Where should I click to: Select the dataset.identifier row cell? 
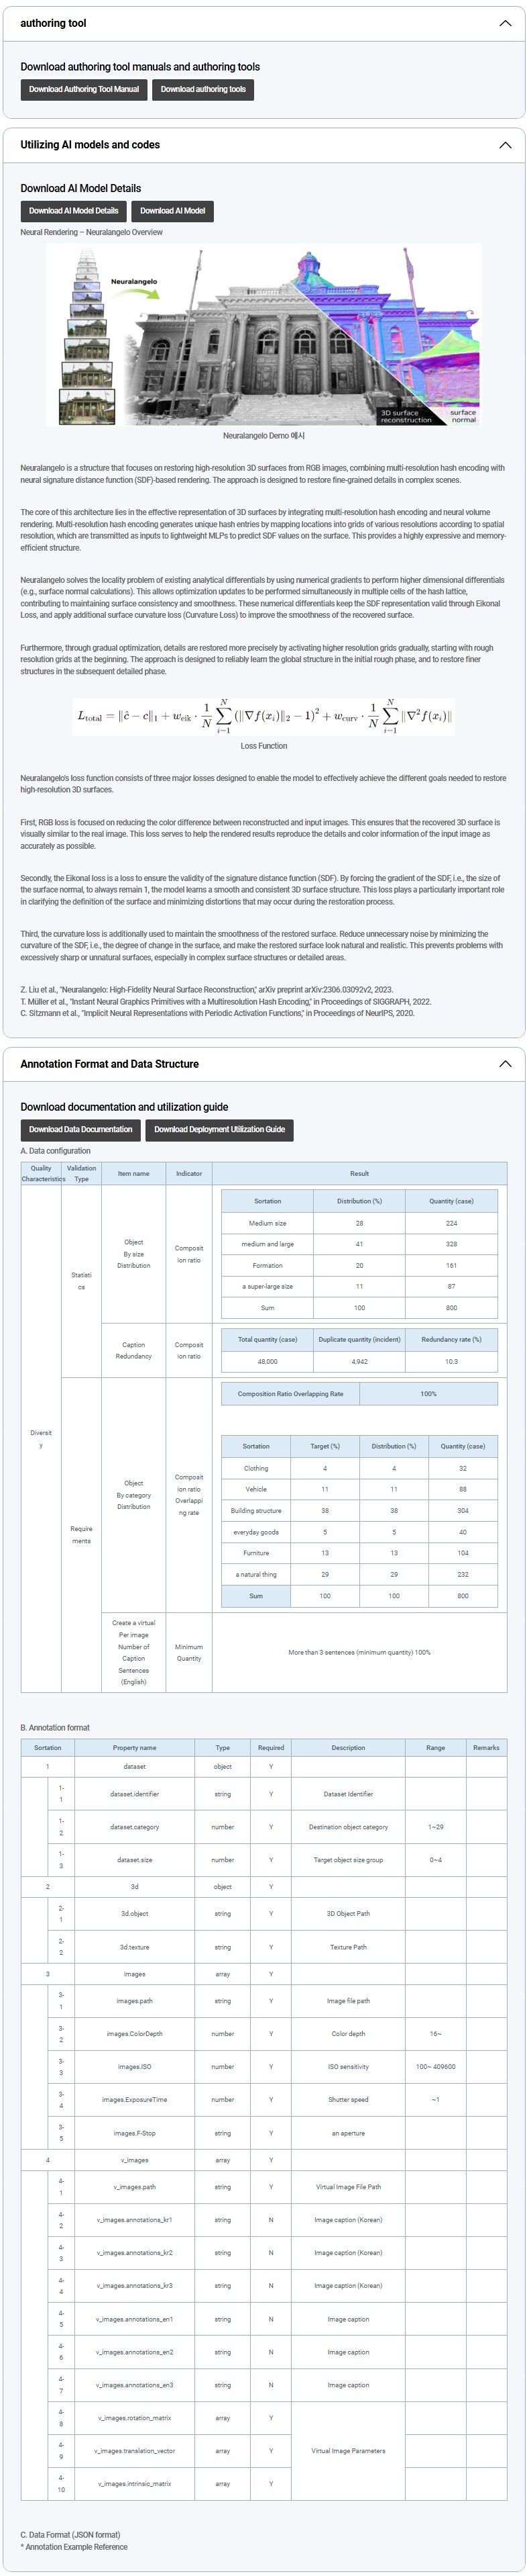133,1793
